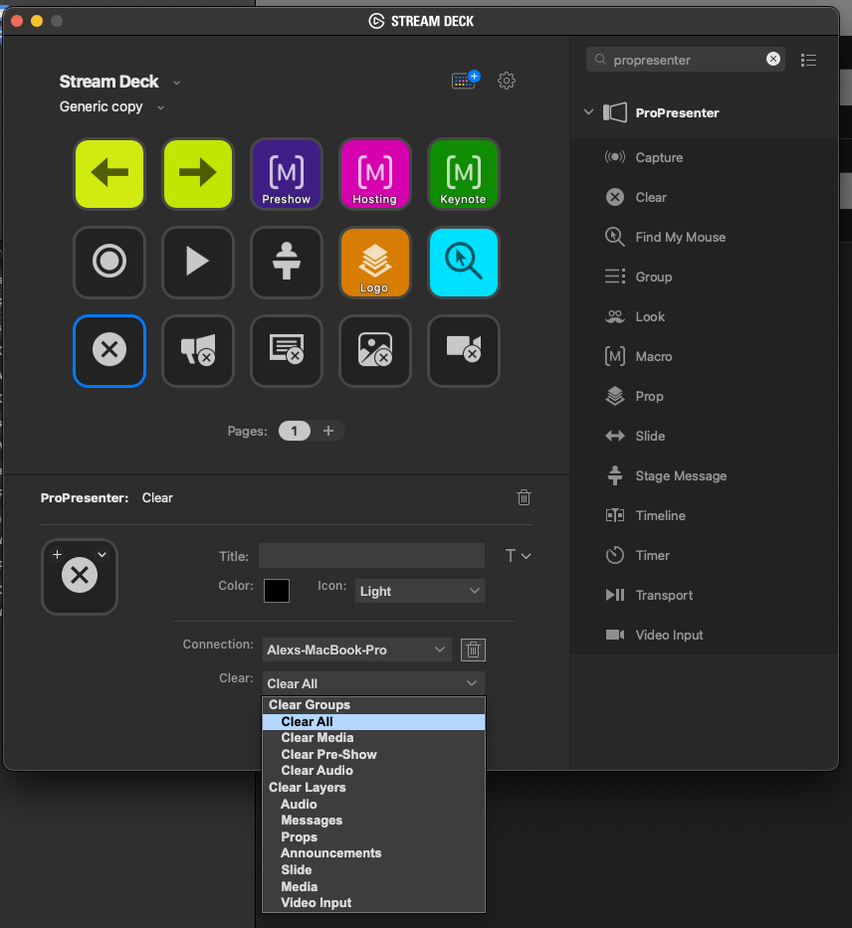852x928 pixels.
Task: Select the left arrow key on the deck
Action: 109,174
